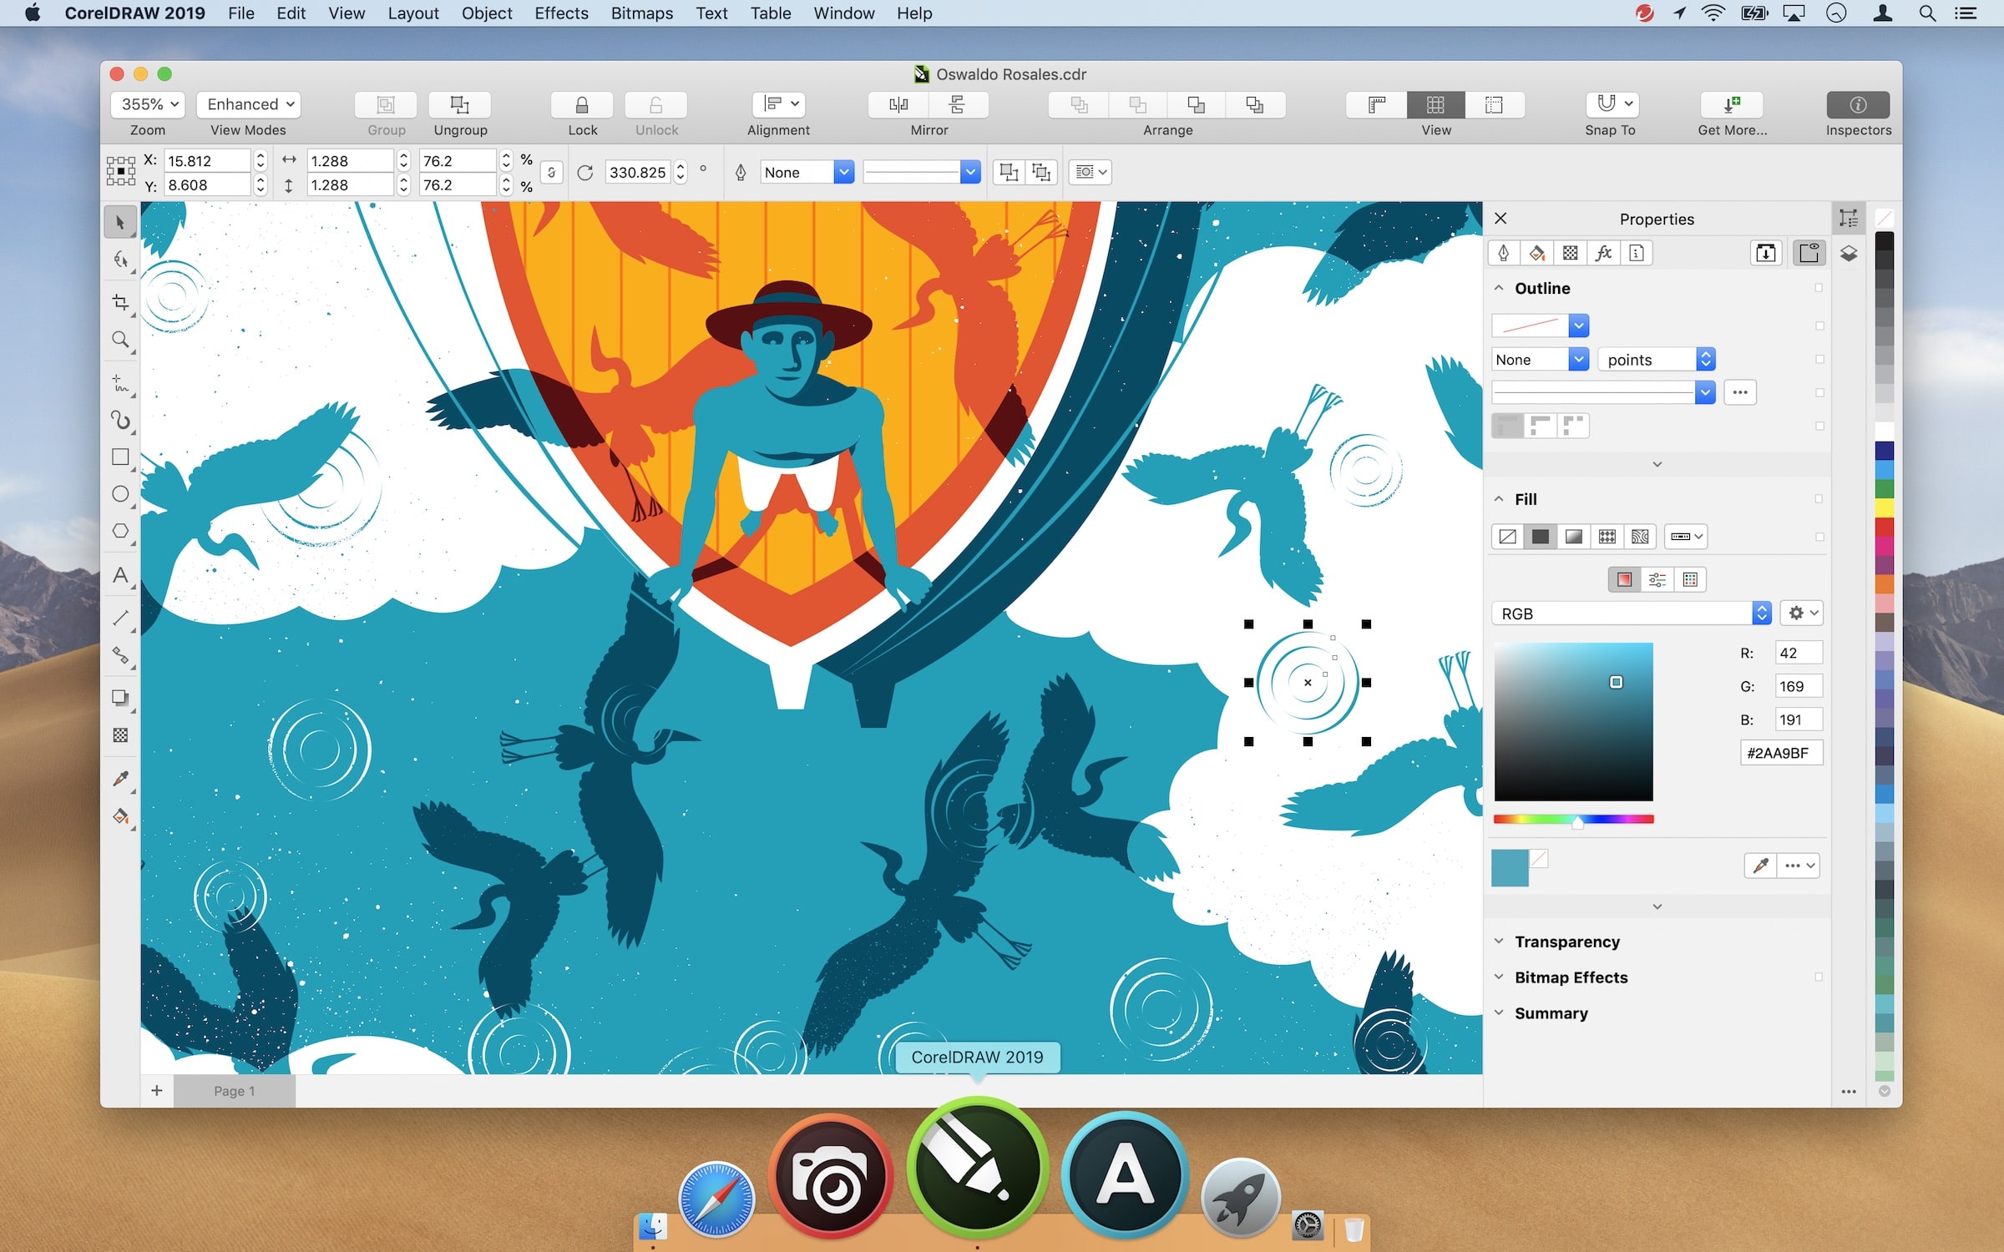Image resolution: width=2004 pixels, height=1252 pixels.
Task: Click the Zoom tool in toolbar
Action: point(119,339)
